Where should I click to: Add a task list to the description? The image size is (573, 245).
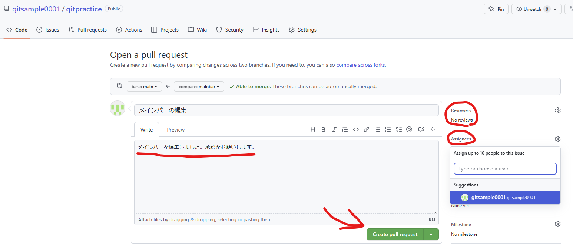pyautogui.click(x=399, y=129)
